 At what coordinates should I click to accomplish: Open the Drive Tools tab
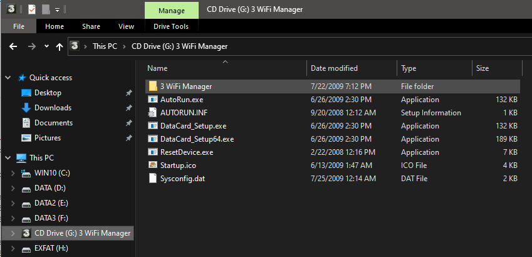pyautogui.click(x=171, y=26)
